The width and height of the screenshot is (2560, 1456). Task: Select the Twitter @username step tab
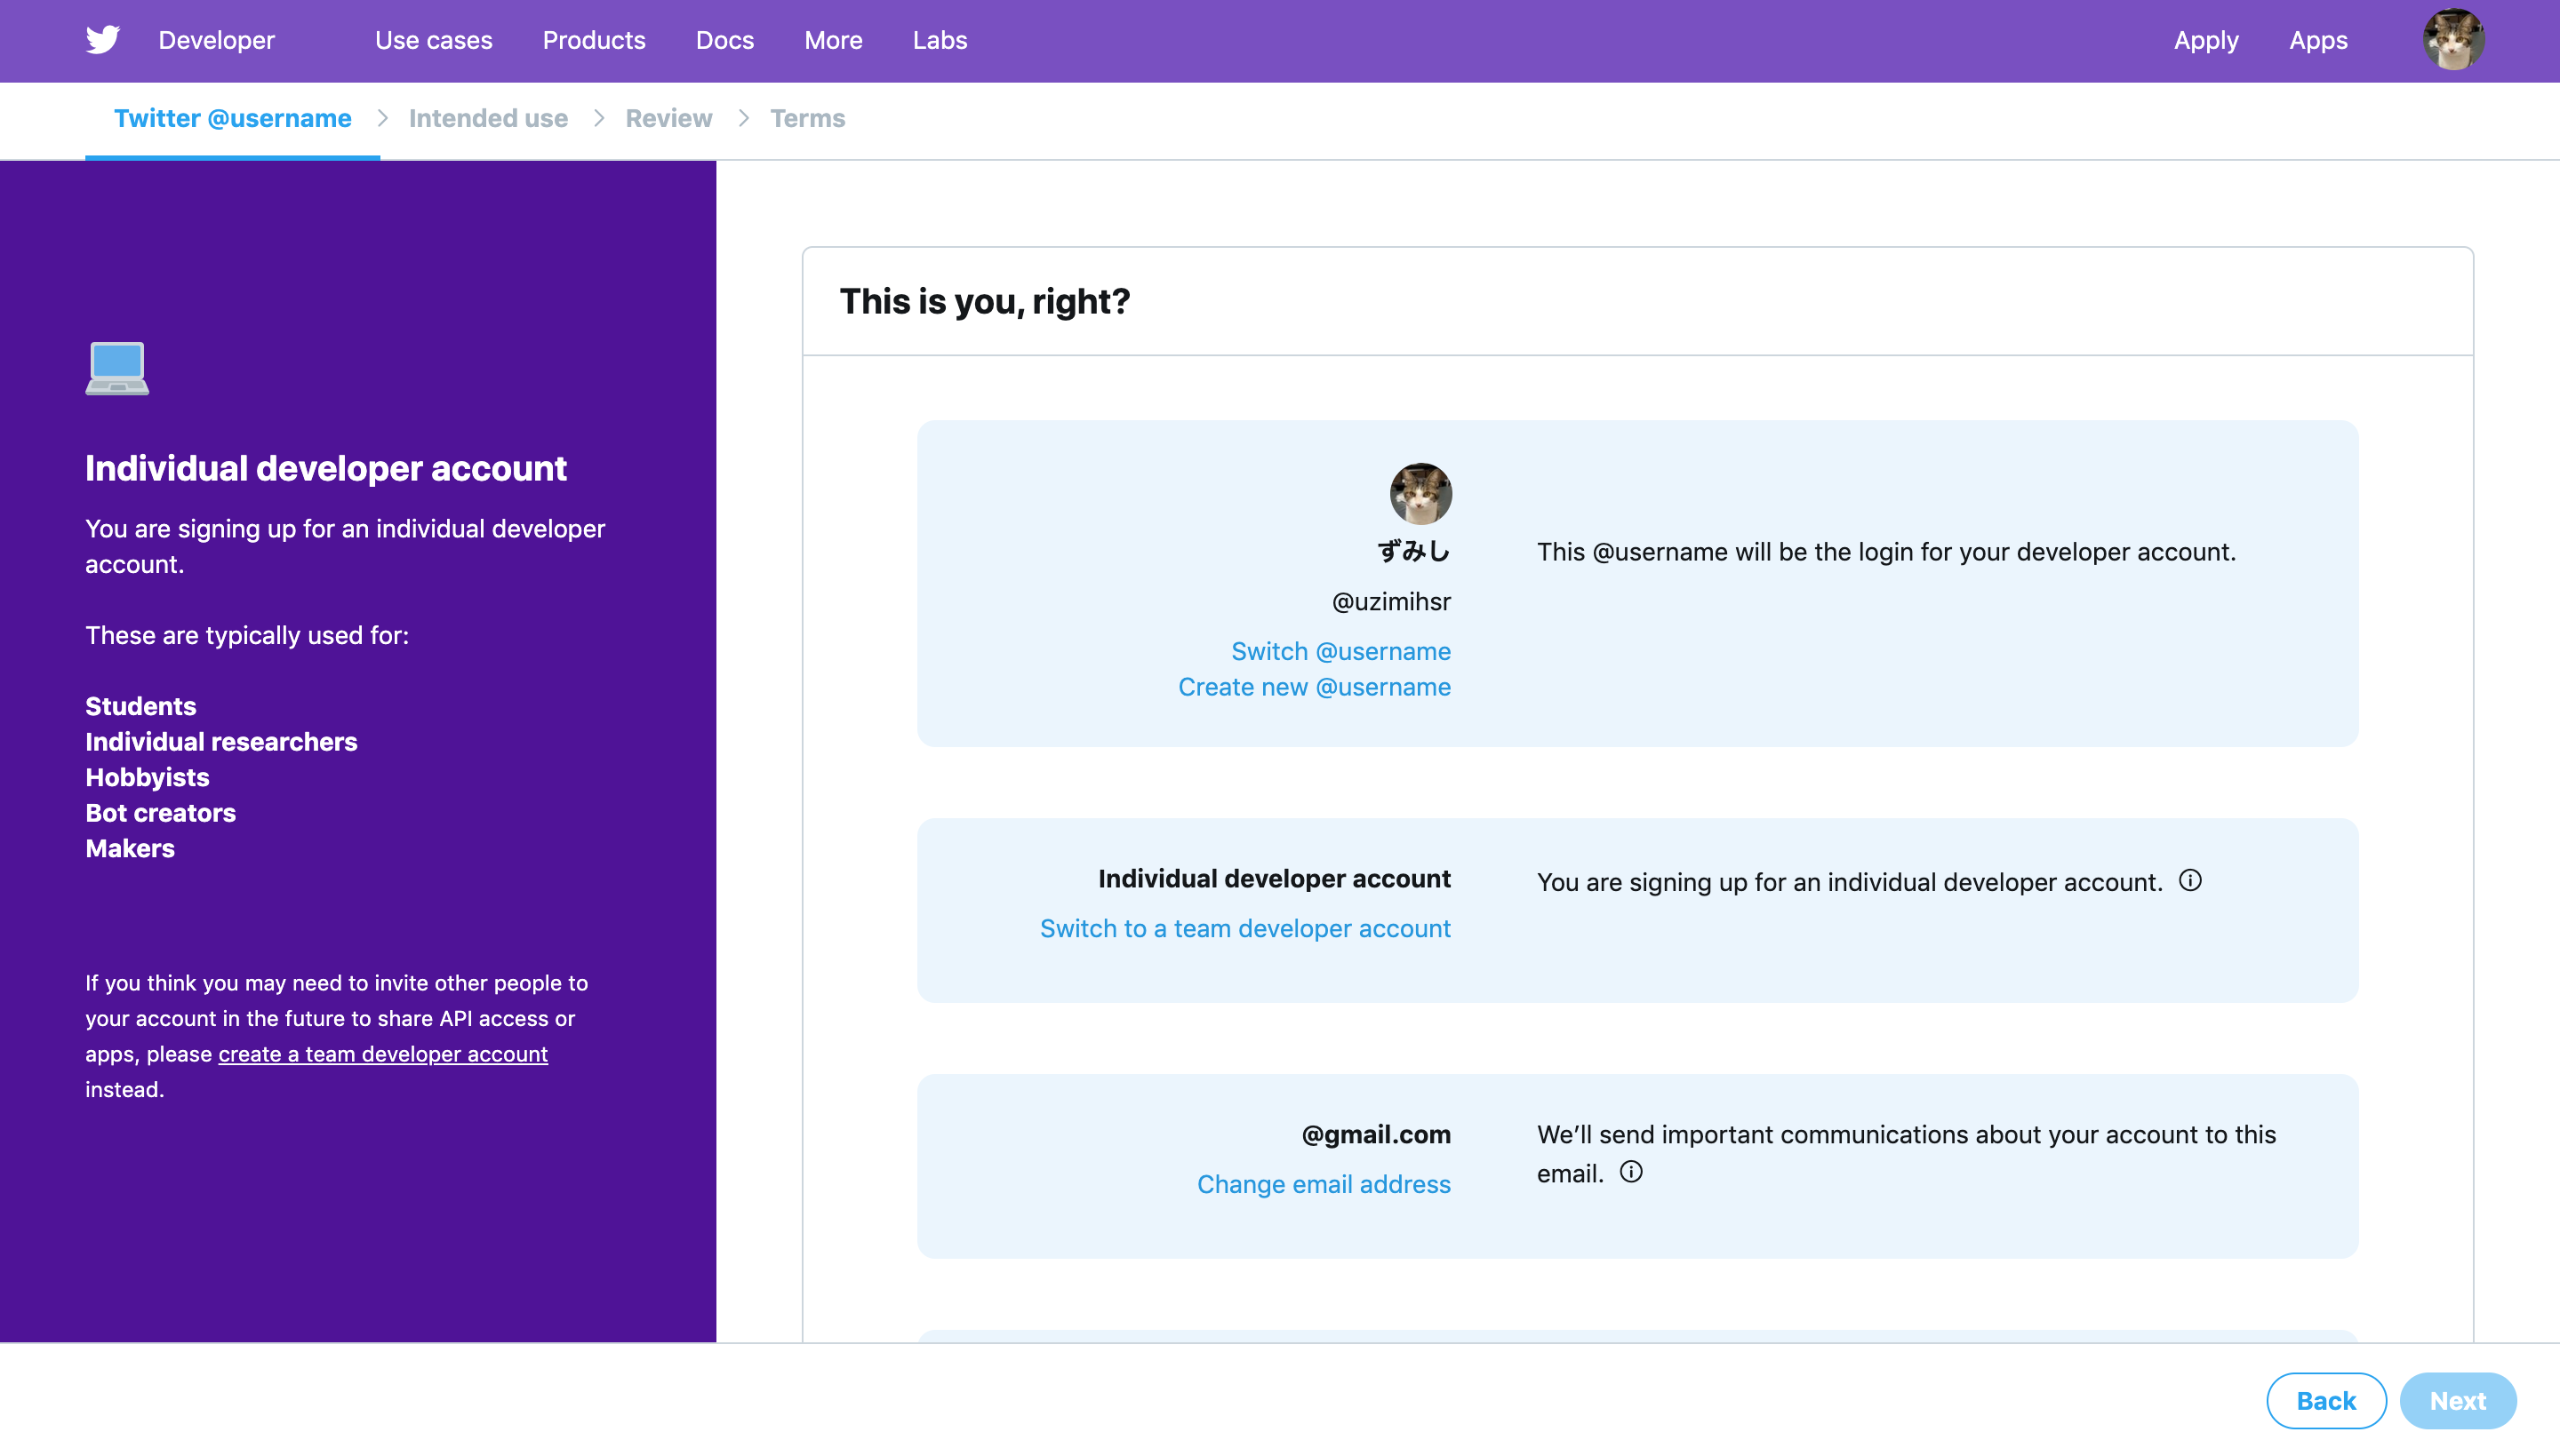(x=233, y=118)
